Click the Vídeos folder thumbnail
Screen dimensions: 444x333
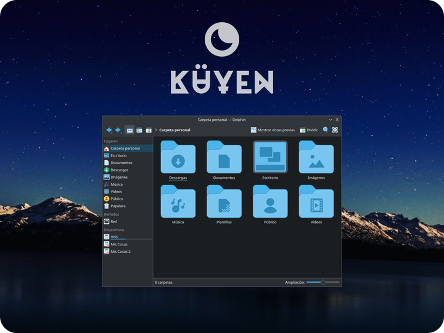316,201
